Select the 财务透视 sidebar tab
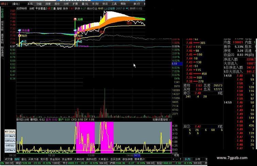Screen dimensions: 257x166 pos(2,51)
